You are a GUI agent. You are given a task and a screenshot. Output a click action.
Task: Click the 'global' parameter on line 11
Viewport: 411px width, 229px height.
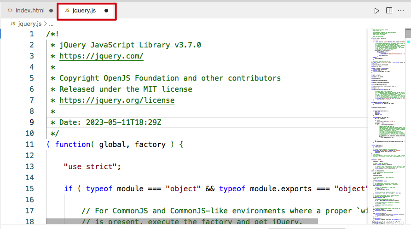pyautogui.click(x=112, y=145)
